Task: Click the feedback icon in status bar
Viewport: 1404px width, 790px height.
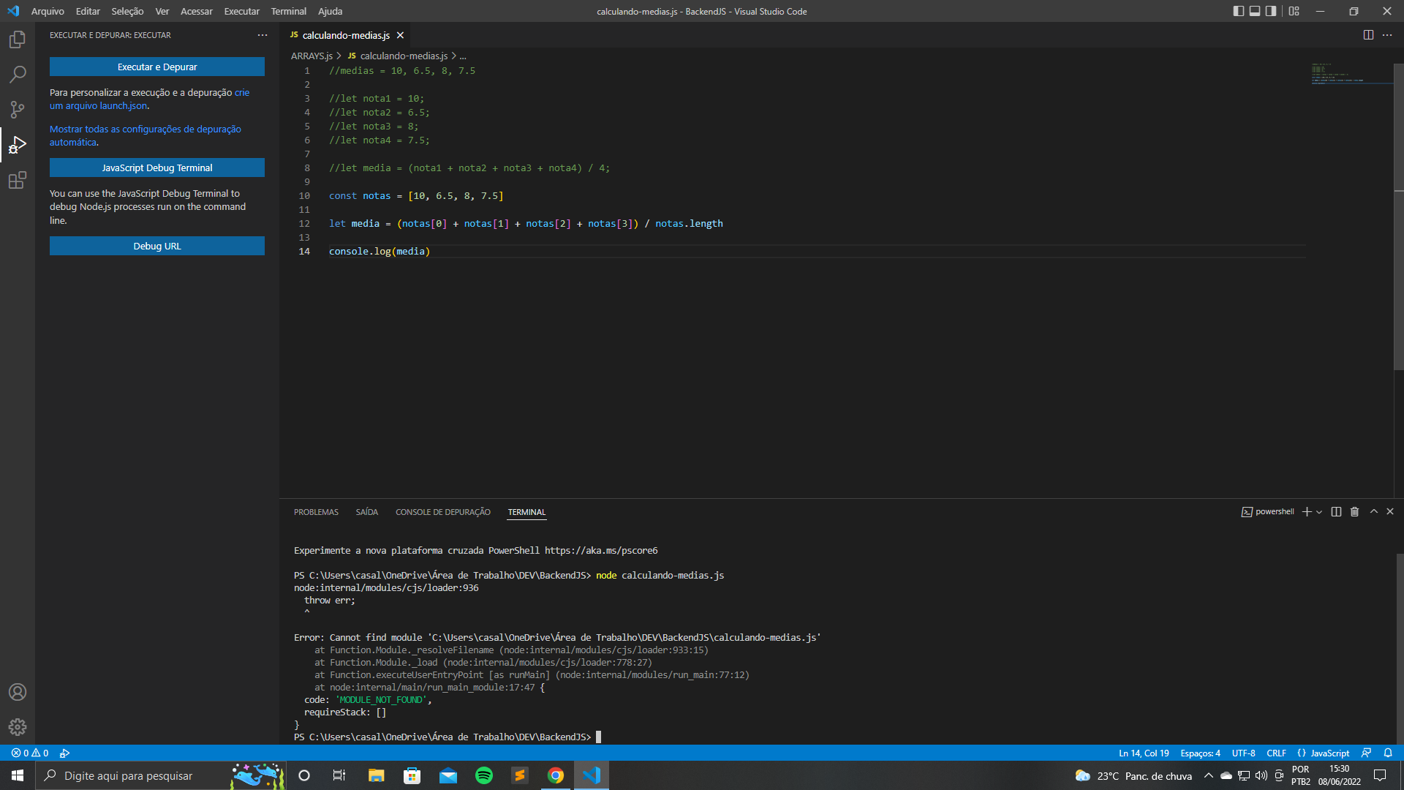Action: pyautogui.click(x=1366, y=753)
